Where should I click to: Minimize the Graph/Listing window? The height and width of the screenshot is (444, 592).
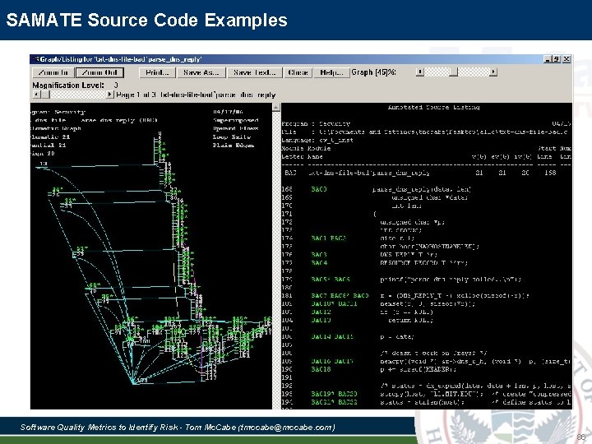548,59
